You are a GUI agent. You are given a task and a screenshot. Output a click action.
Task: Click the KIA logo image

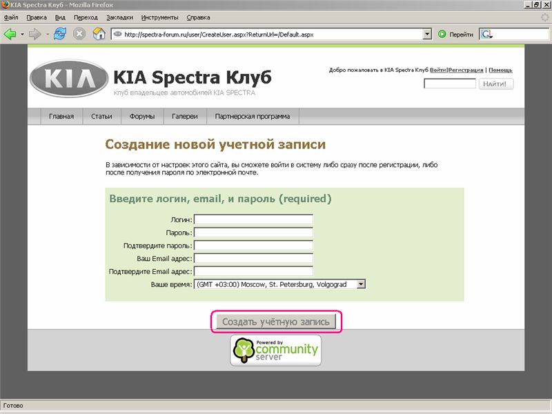tap(68, 79)
